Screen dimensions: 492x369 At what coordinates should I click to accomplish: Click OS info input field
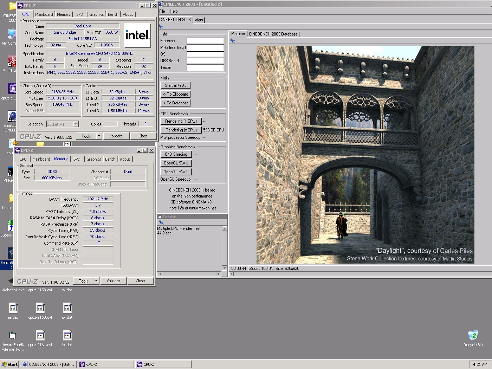click(x=206, y=54)
